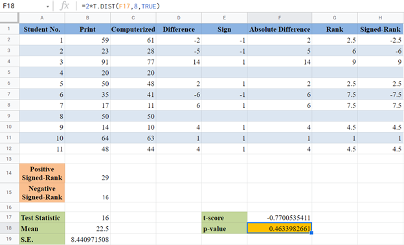Click Print value 64 in row 11
The height and width of the screenshot is (245, 404).
click(87, 138)
